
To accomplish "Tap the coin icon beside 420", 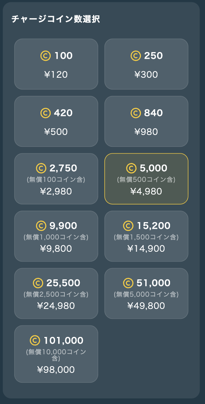I will [x=46, y=113].
